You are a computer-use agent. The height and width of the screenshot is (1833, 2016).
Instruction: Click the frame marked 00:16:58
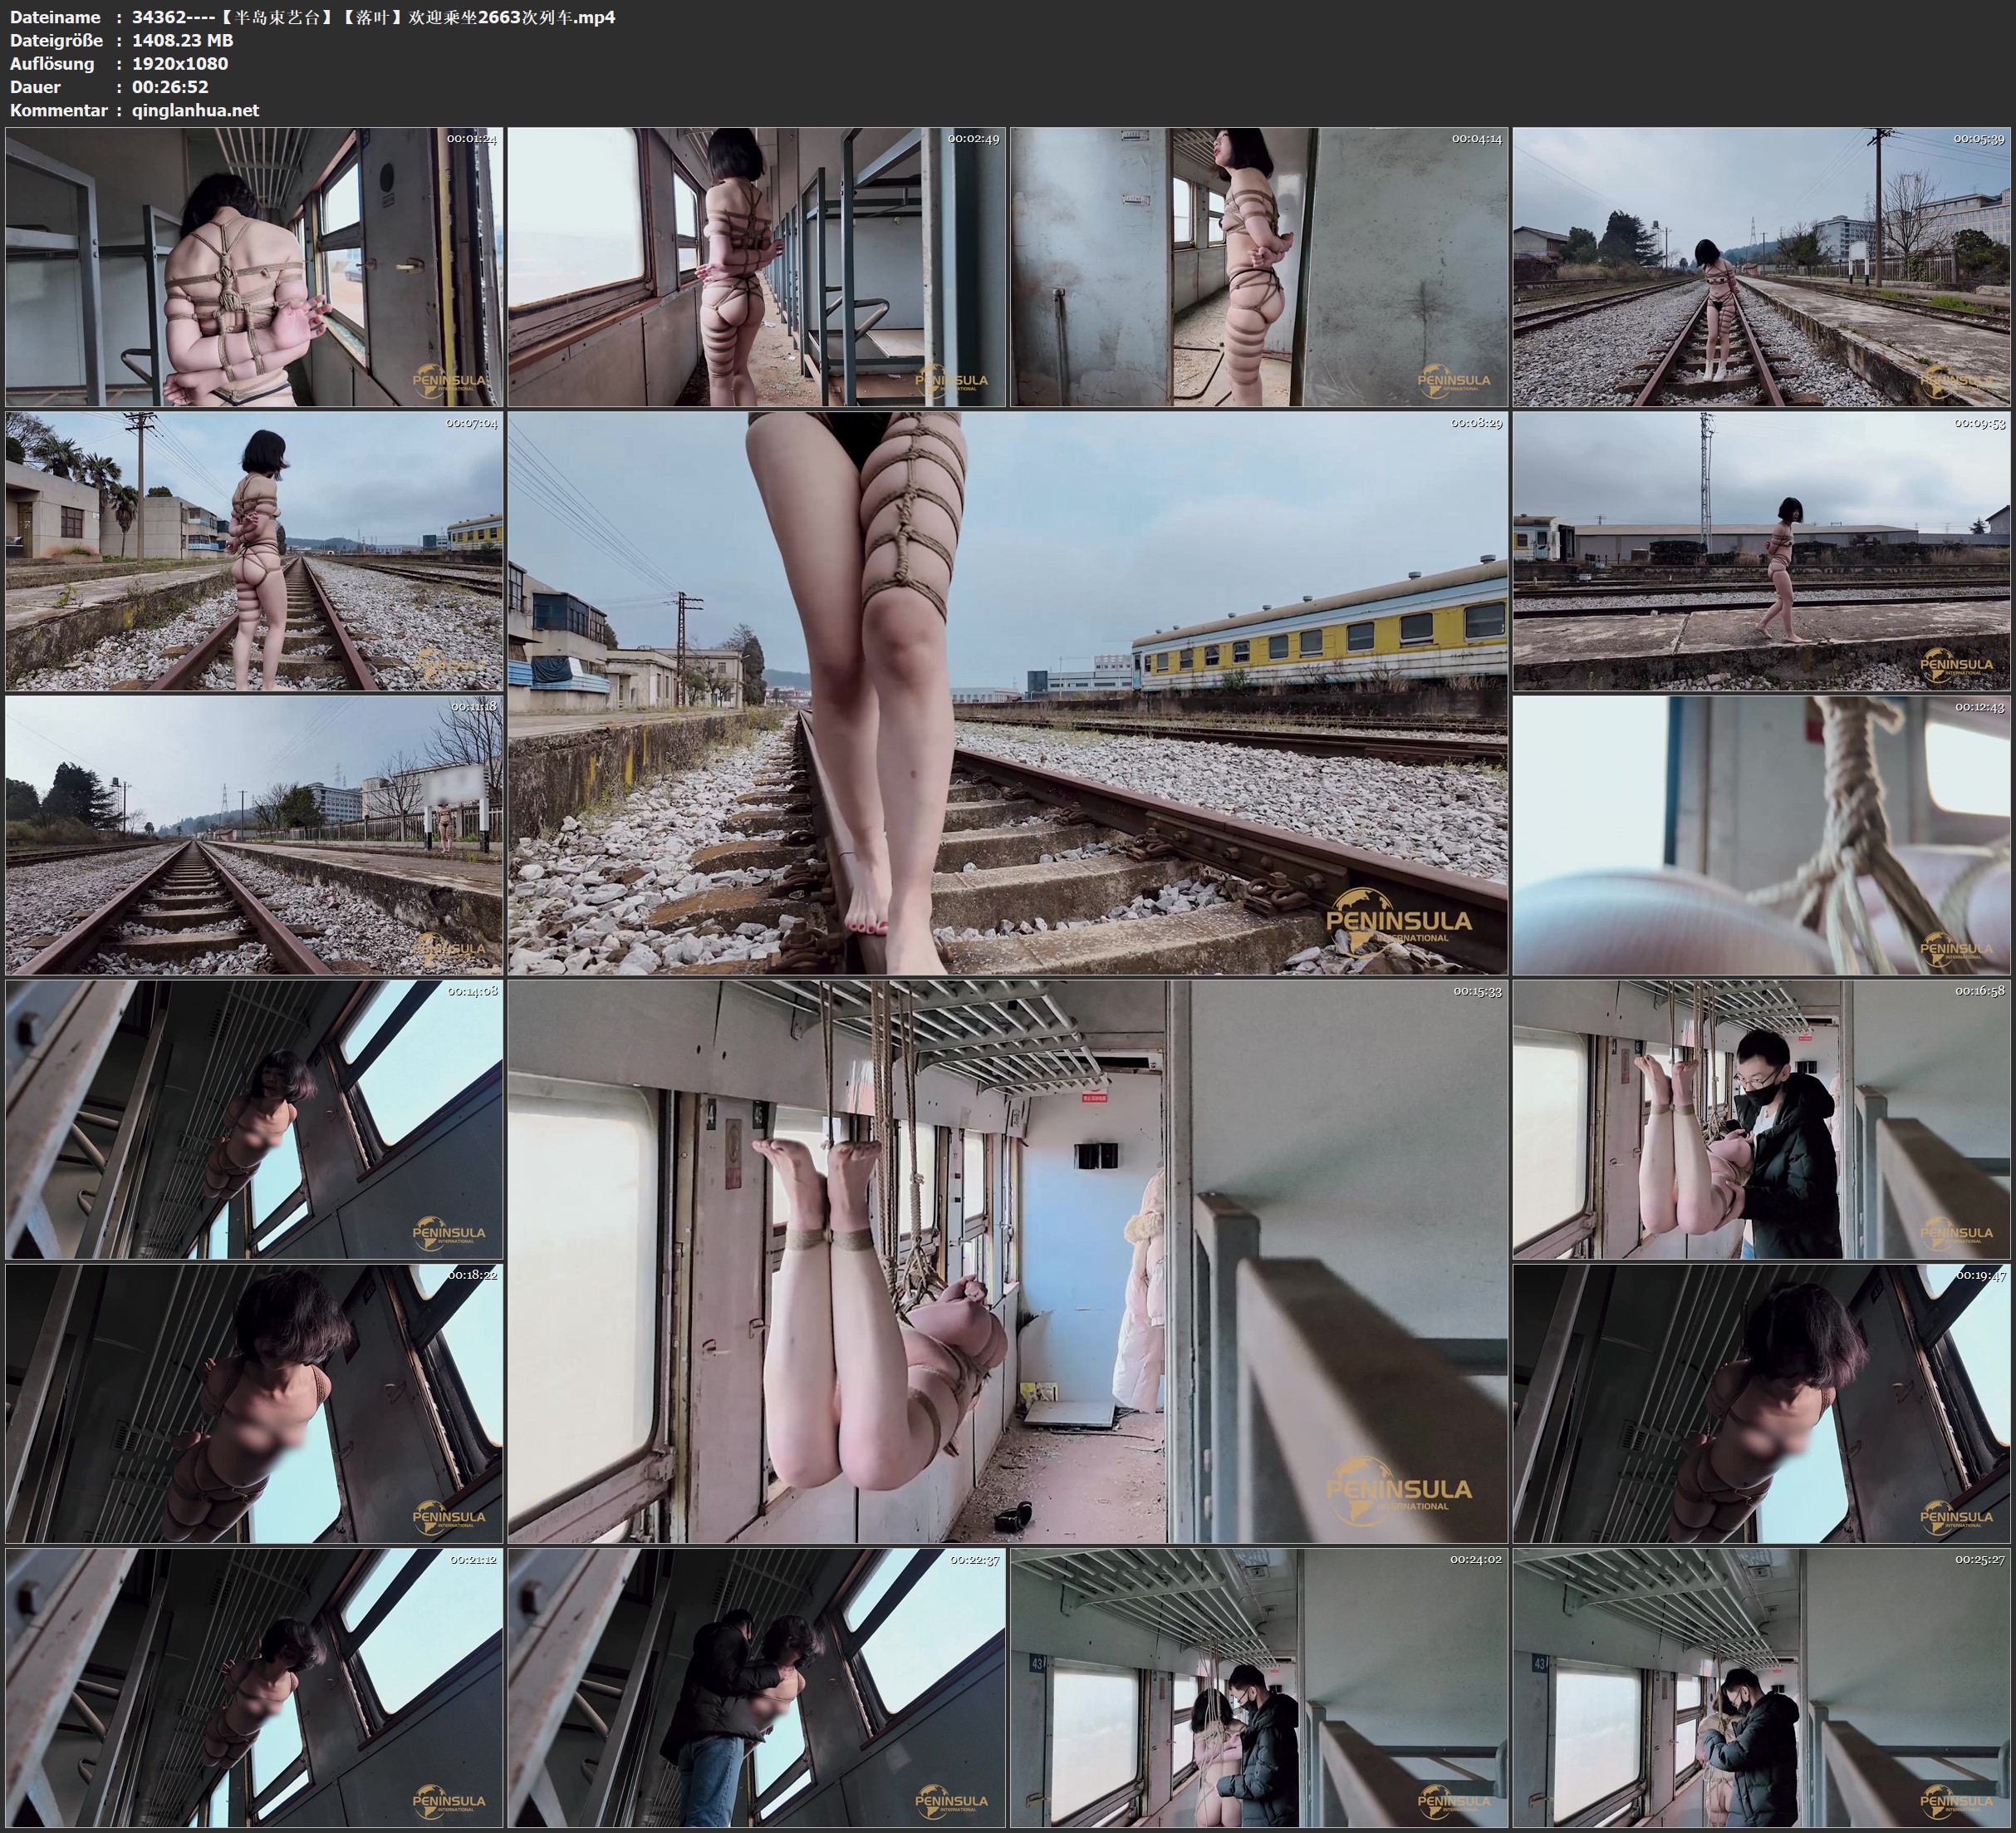(1760, 1118)
